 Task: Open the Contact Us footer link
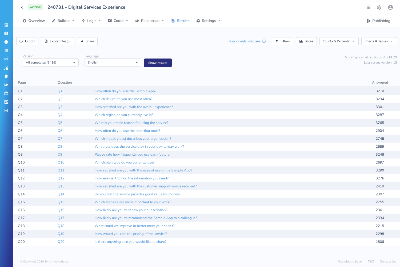pyautogui.click(x=388, y=261)
